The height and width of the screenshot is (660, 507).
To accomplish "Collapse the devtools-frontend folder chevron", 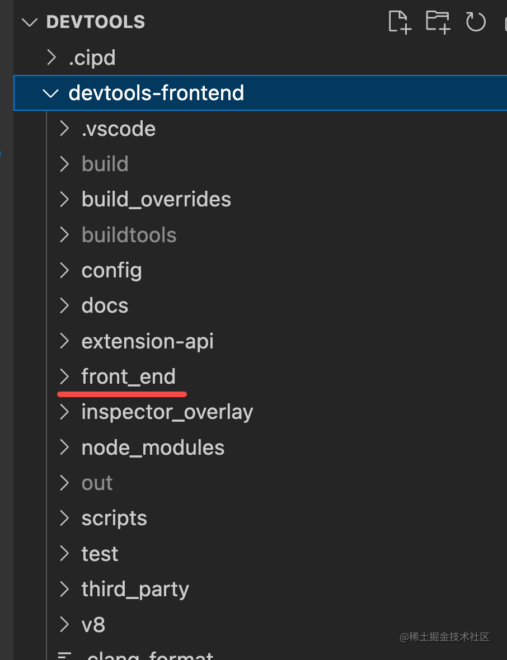I will (51, 93).
